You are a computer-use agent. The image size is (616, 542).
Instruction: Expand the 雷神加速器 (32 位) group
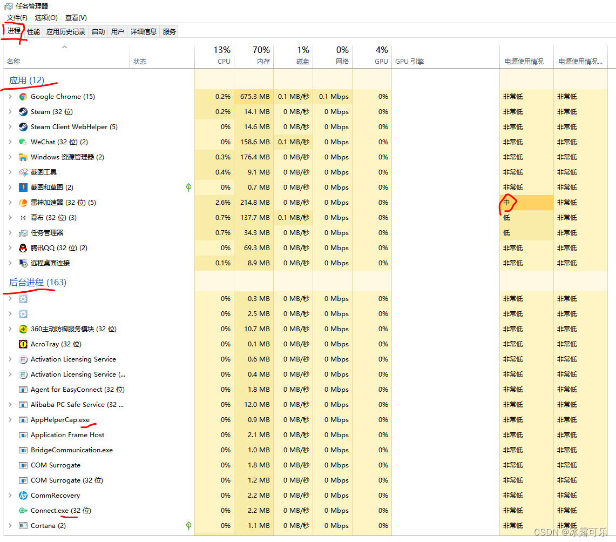coord(10,203)
